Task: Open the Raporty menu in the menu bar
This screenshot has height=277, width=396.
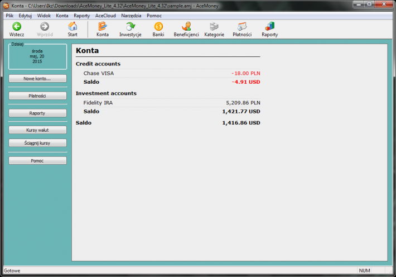Action: pyautogui.click(x=81, y=16)
